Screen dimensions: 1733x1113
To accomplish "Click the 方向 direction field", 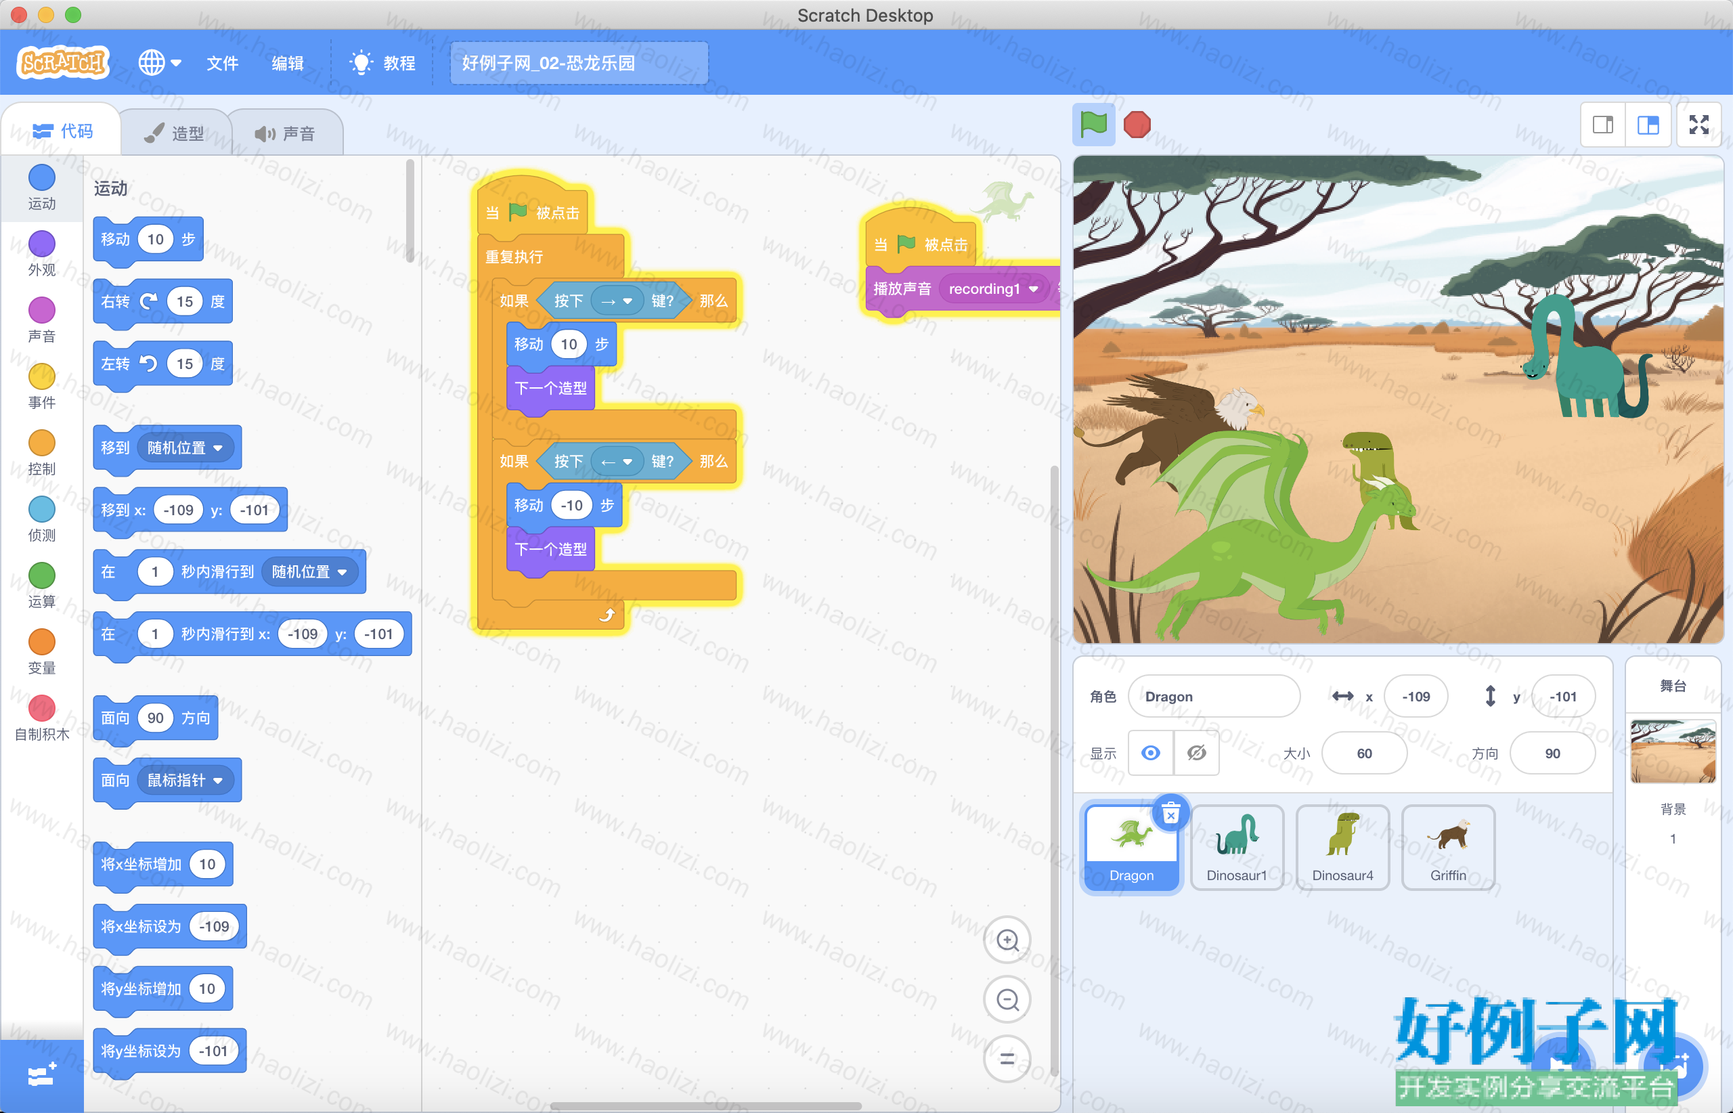I will (1552, 753).
